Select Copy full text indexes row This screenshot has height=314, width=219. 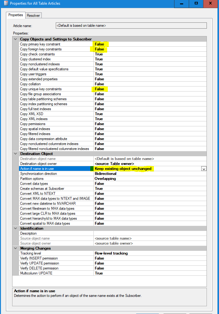(x=113, y=109)
